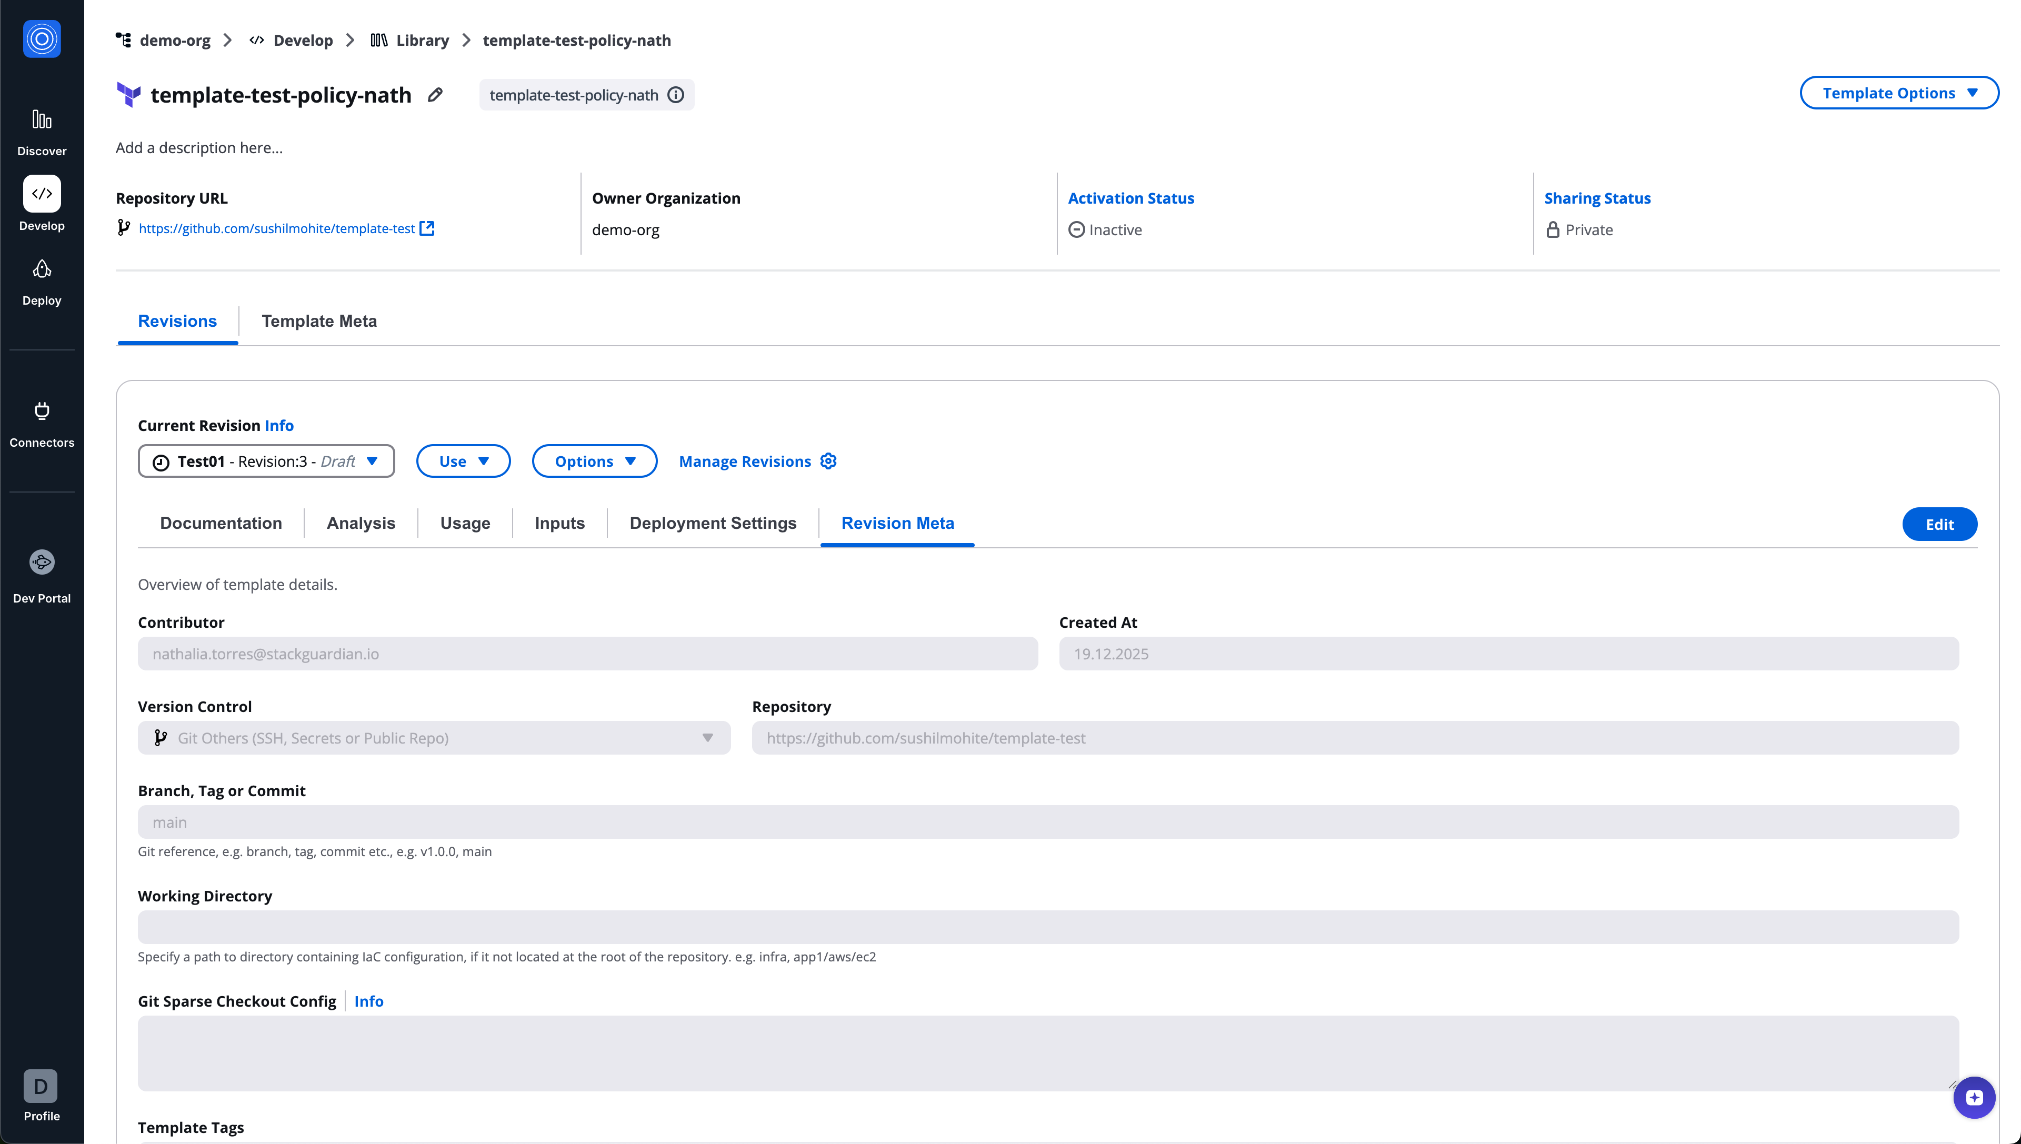Viewport: 2021px width, 1144px height.
Task: Switch to the Template Meta tab
Action: [x=319, y=320]
